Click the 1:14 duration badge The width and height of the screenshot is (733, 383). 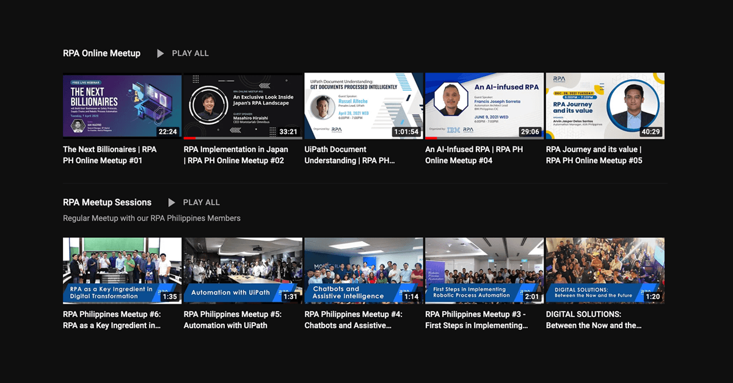411,297
